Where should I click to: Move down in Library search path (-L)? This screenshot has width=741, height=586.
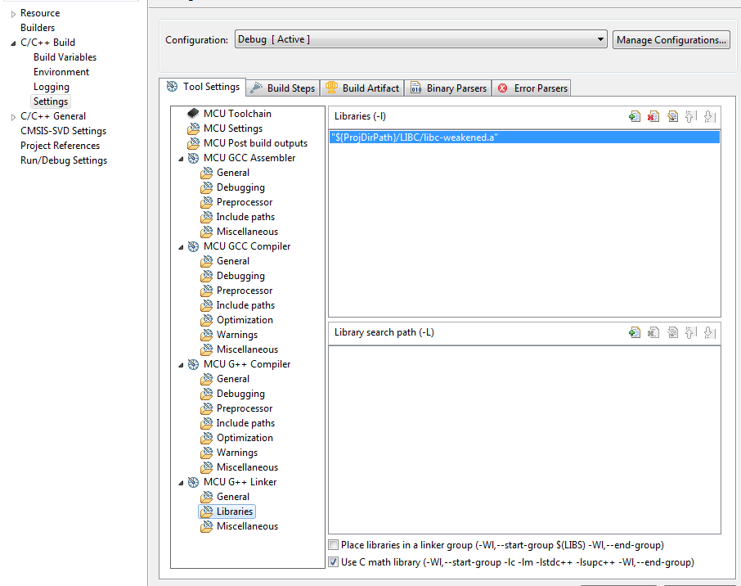(709, 332)
